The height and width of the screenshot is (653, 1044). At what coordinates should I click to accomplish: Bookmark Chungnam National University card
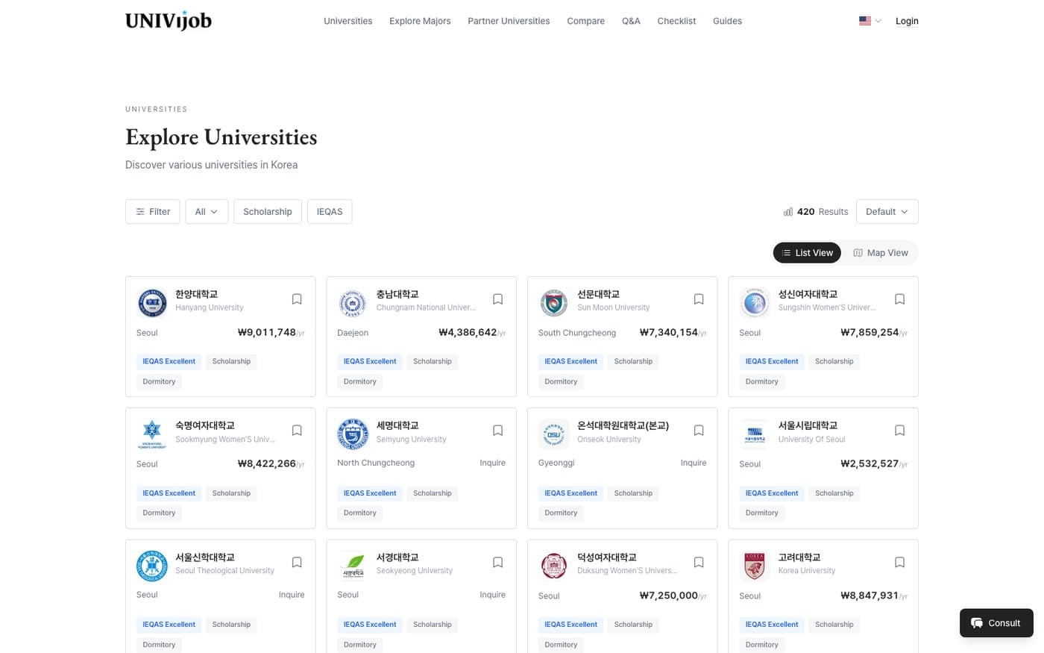(x=497, y=299)
